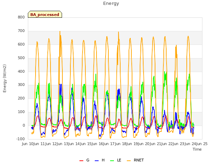Select the G legend label

[88, 160]
